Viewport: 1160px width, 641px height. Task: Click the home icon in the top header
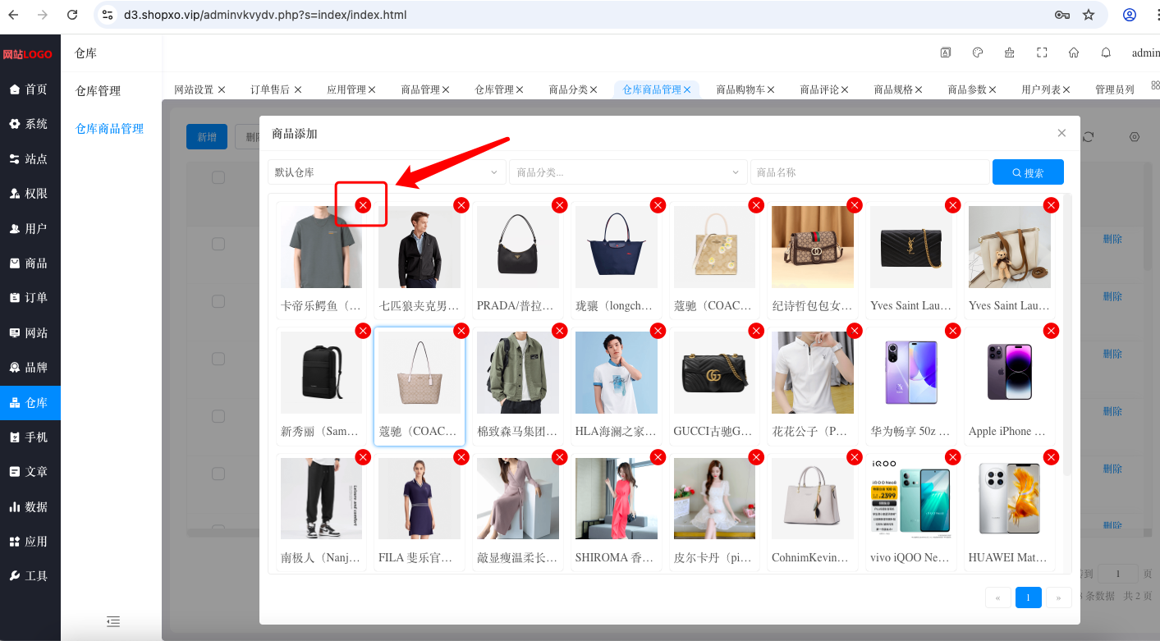[x=1074, y=53]
